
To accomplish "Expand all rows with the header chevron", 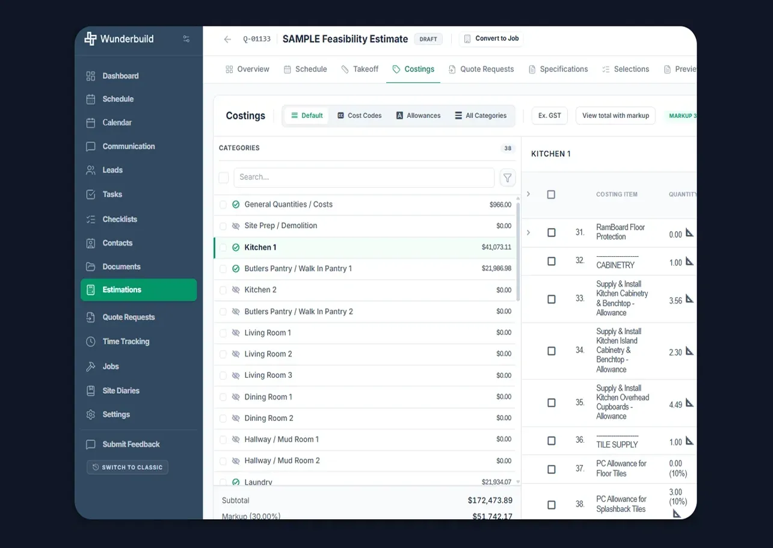I will pyautogui.click(x=529, y=194).
